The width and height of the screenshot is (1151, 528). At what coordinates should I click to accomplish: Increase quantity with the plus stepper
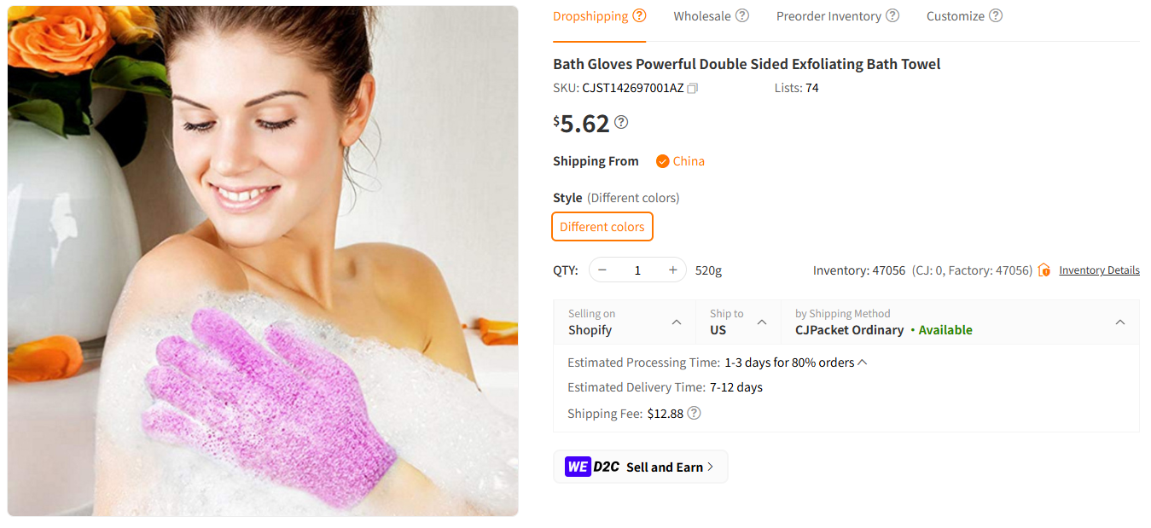pyautogui.click(x=671, y=270)
